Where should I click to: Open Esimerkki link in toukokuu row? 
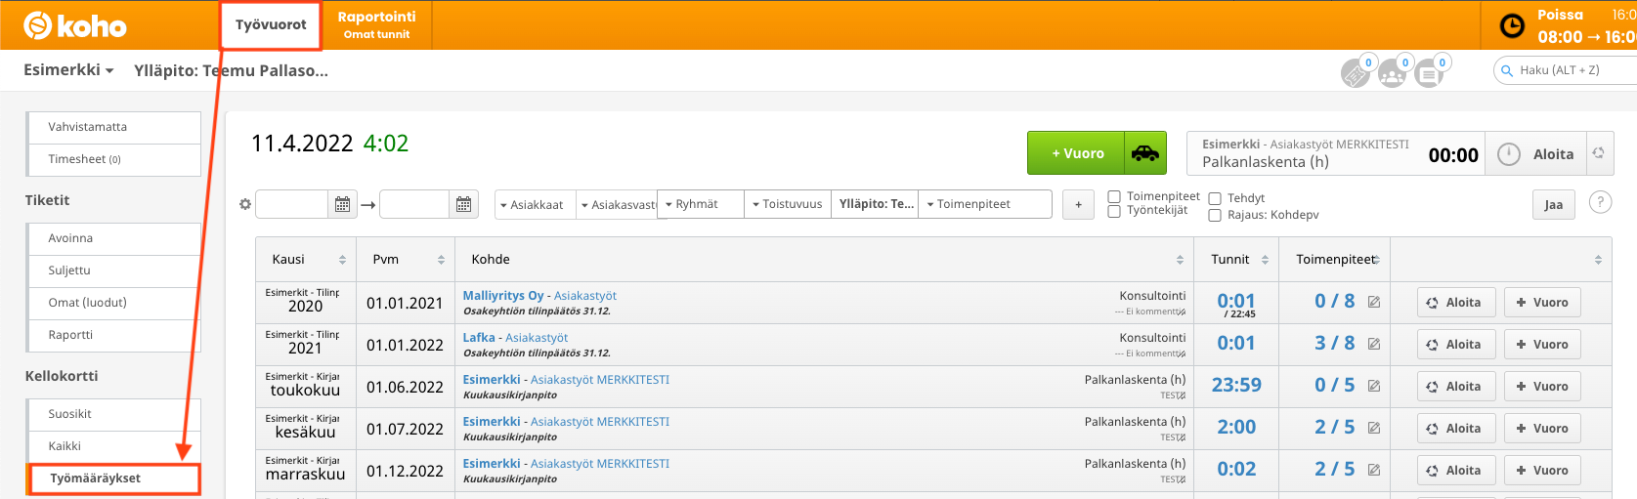click(492, 380)
